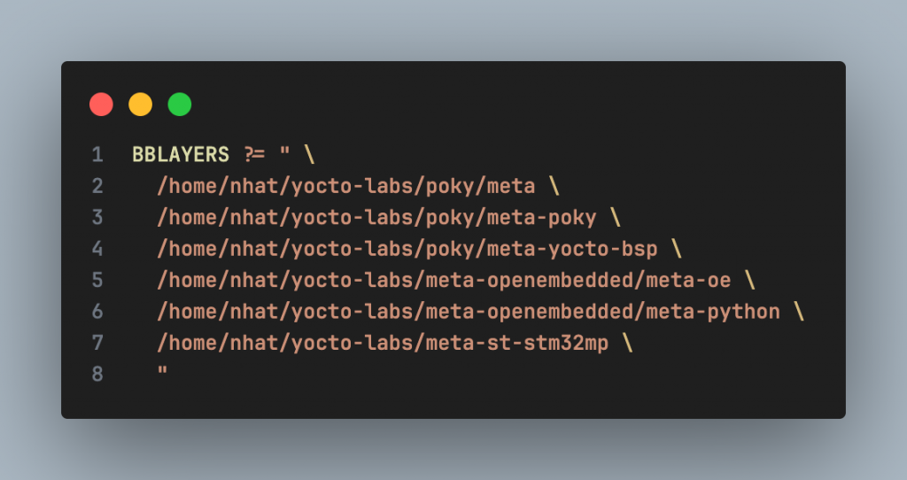
Task: Click line number 8 in gutter
Action: pyautogui.click(x=97, y=375)
